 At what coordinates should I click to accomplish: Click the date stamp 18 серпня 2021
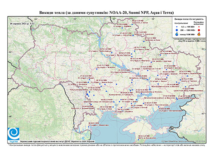point(22,23)
